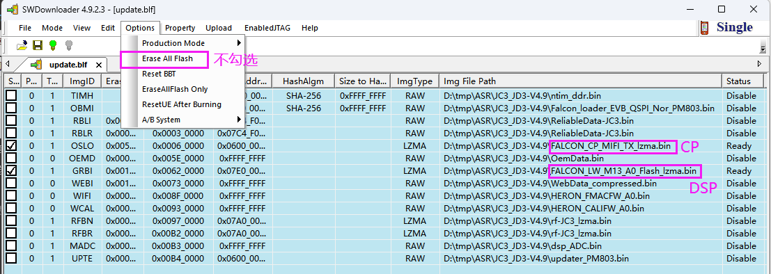The image size is (771, 274).
Task: Click OSLO address 0x0006_0000 cell
Action: [178, 146]
